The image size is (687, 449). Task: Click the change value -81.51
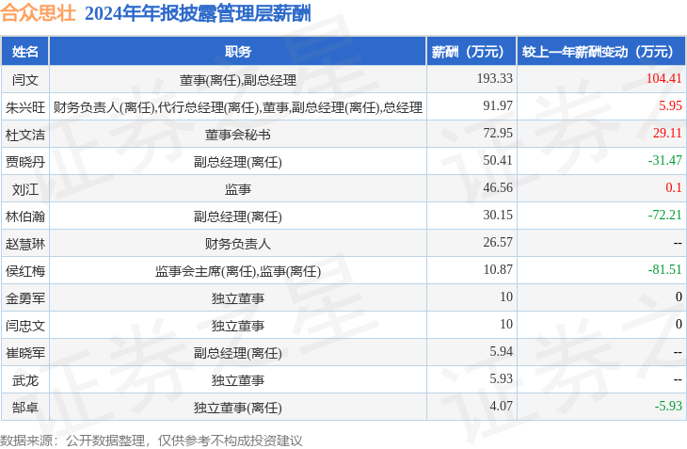tap(665, 269)
